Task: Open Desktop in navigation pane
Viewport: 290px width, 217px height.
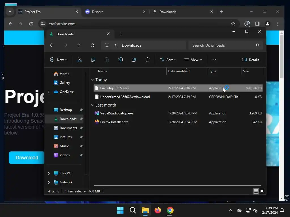Action: point(66,110)
